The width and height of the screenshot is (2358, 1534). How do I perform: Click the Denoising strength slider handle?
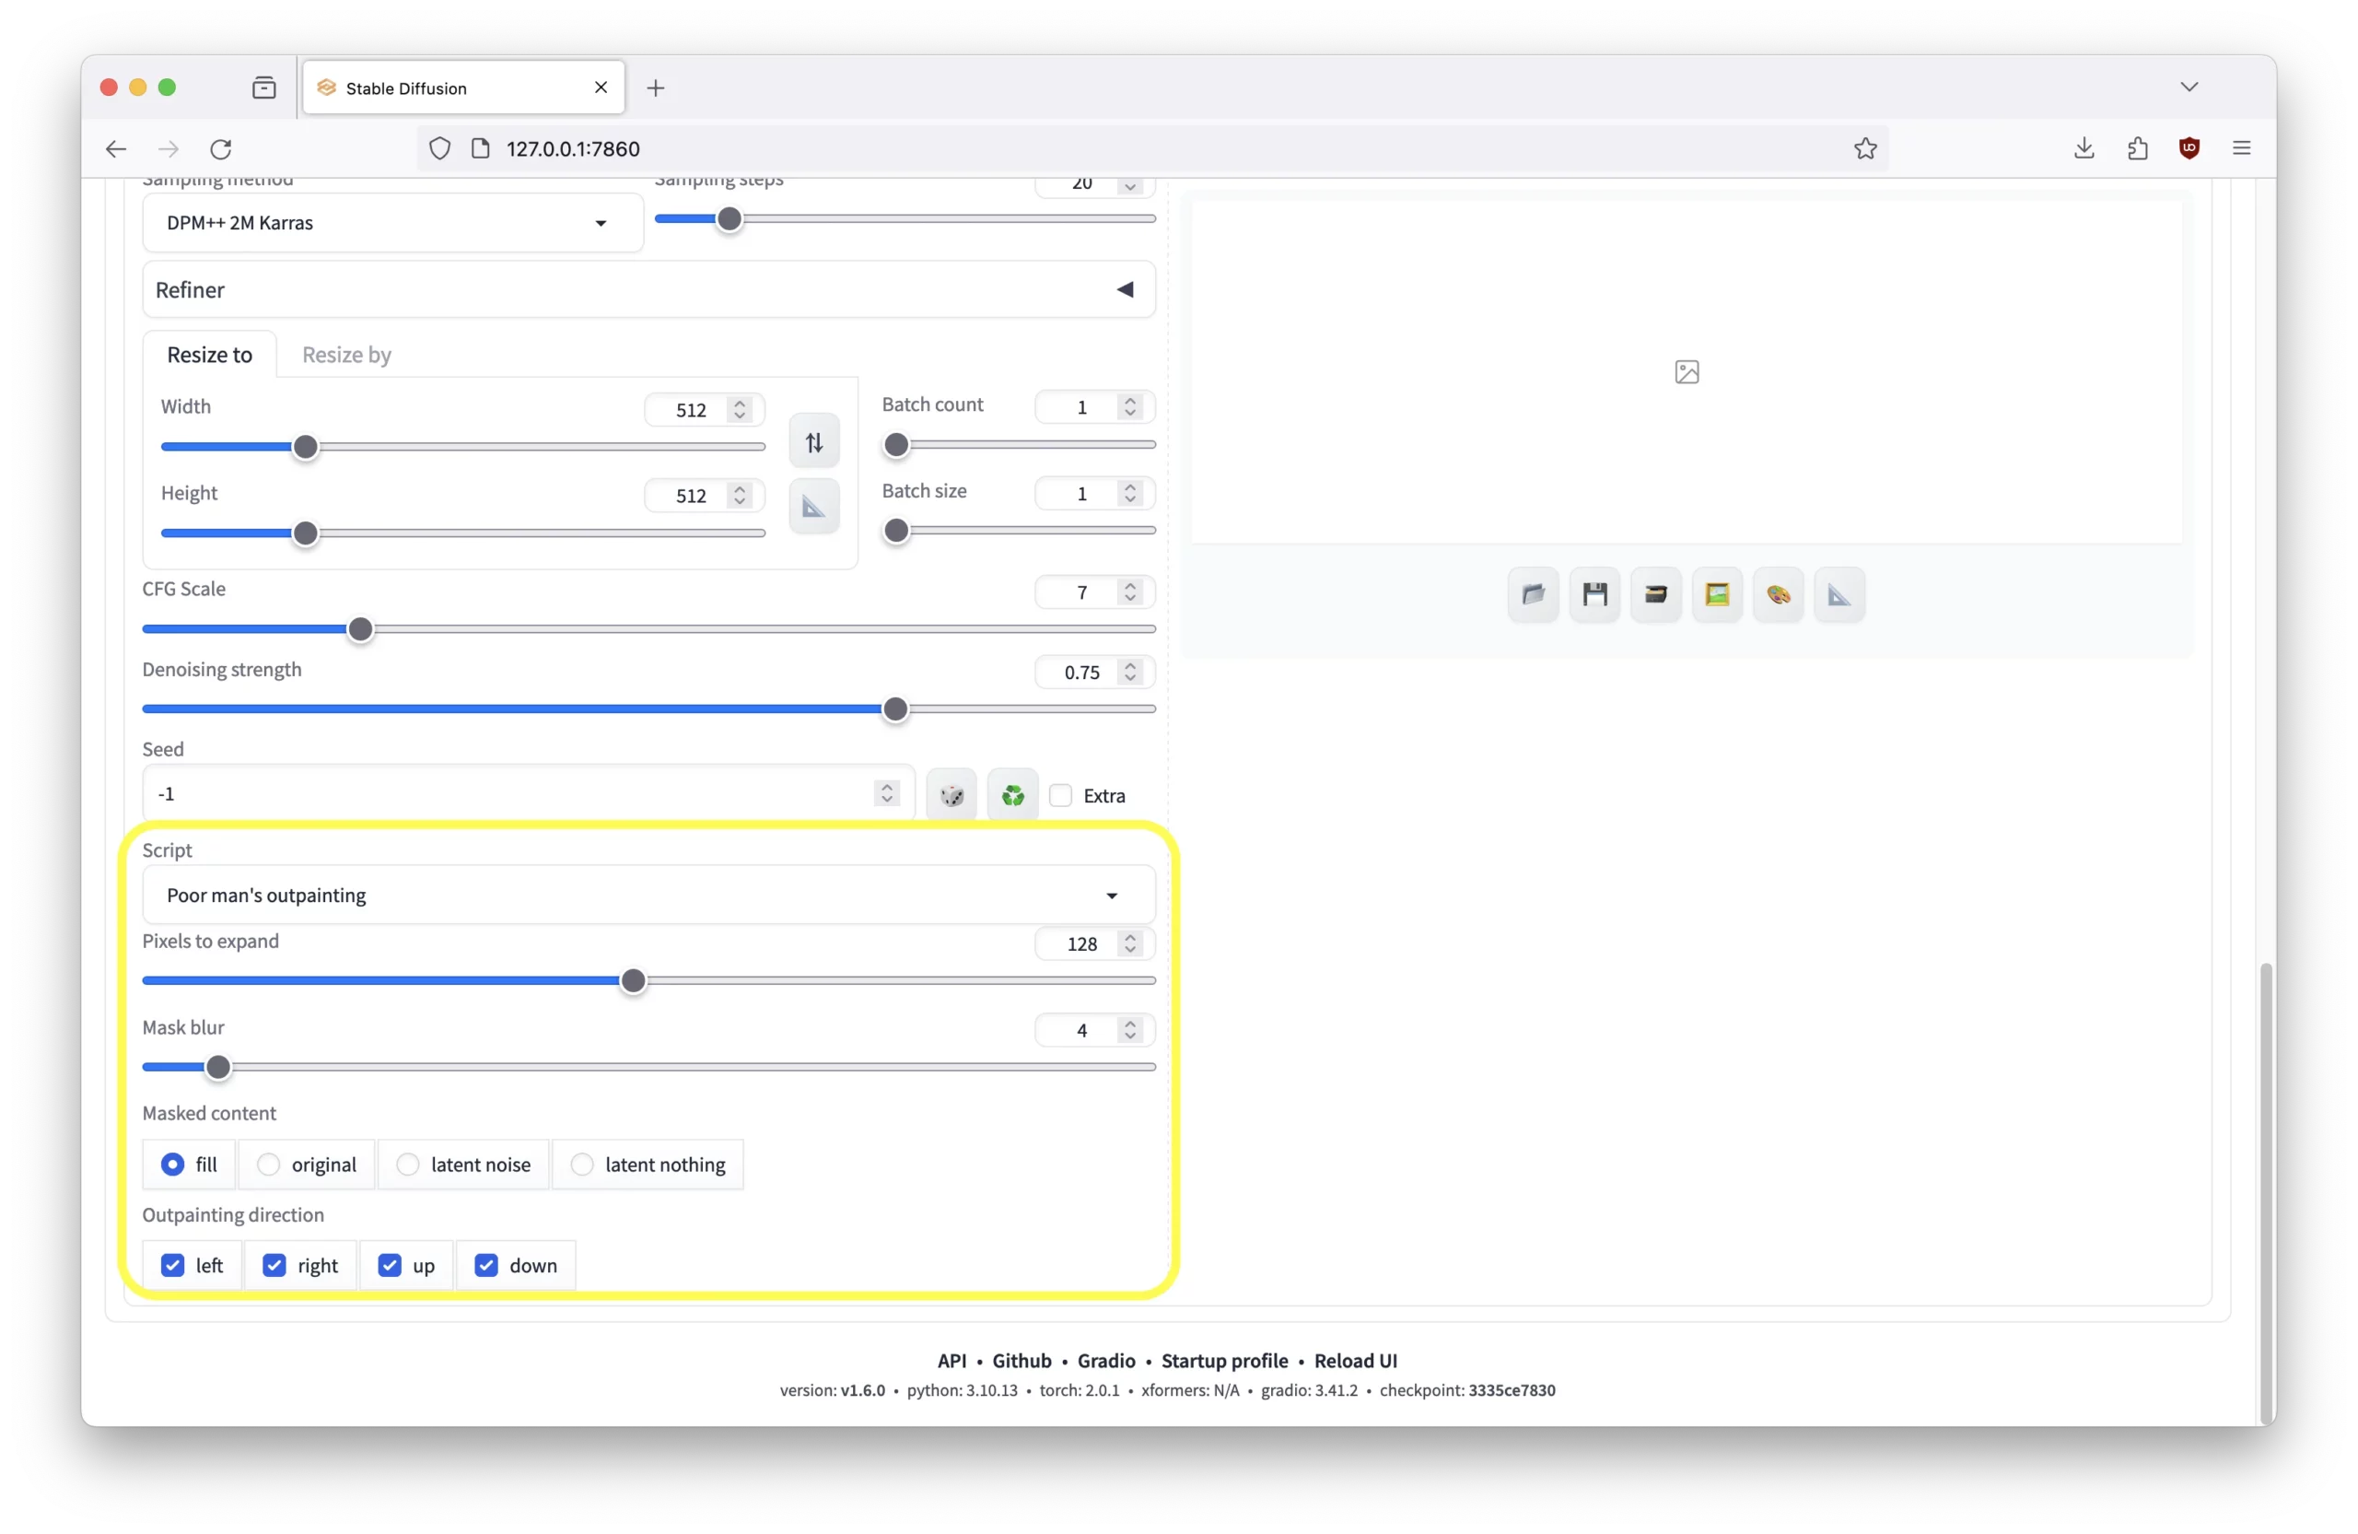(x=895, y=710)
